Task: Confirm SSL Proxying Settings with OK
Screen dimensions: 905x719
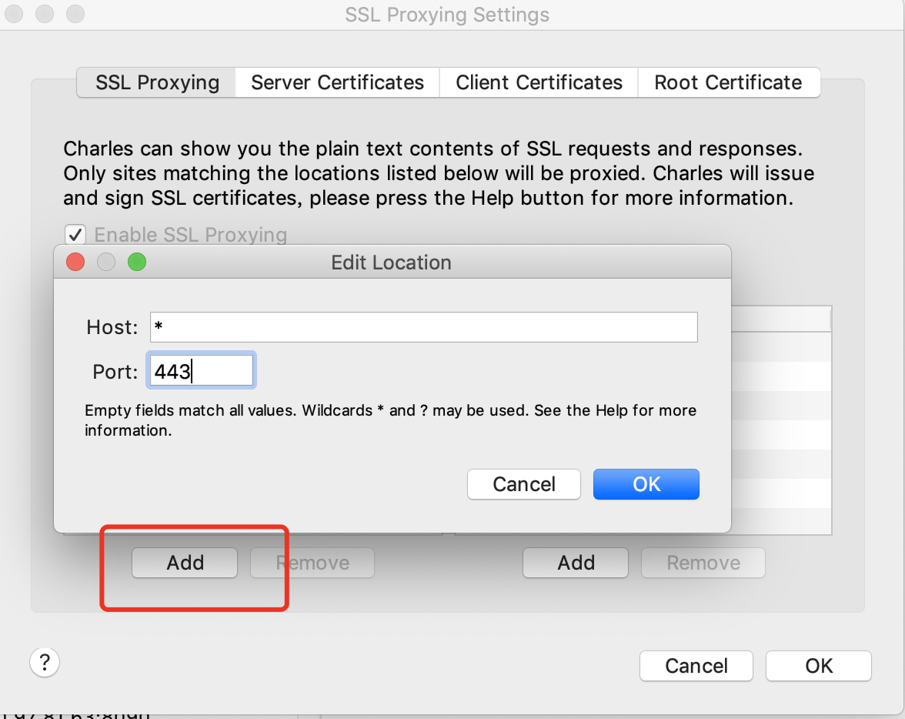Action: click(819, 666)
